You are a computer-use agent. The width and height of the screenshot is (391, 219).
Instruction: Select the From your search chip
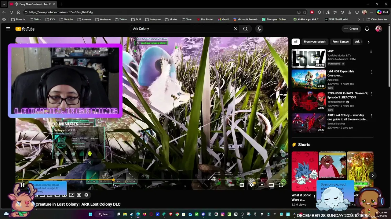point(315,42)
